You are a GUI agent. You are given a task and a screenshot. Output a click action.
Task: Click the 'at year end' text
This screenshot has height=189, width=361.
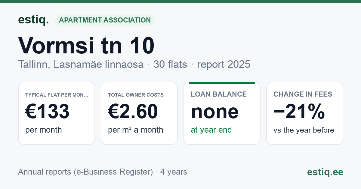[x=211, y=130]
